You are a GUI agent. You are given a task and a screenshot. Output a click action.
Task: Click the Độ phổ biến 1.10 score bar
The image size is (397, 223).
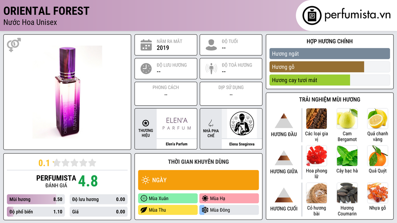pos(36,212)
